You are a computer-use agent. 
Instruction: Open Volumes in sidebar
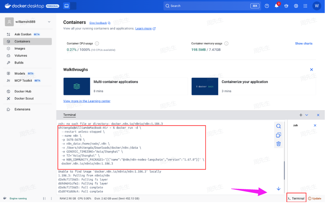[27, 56]
